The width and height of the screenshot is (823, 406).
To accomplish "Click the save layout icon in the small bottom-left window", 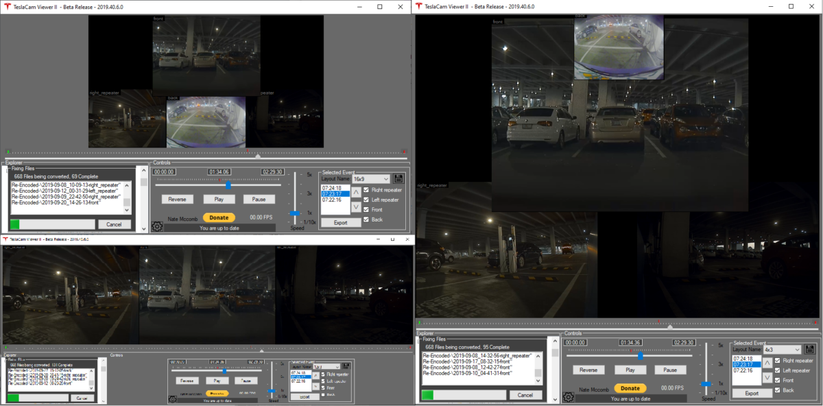I will coord(346,366).
